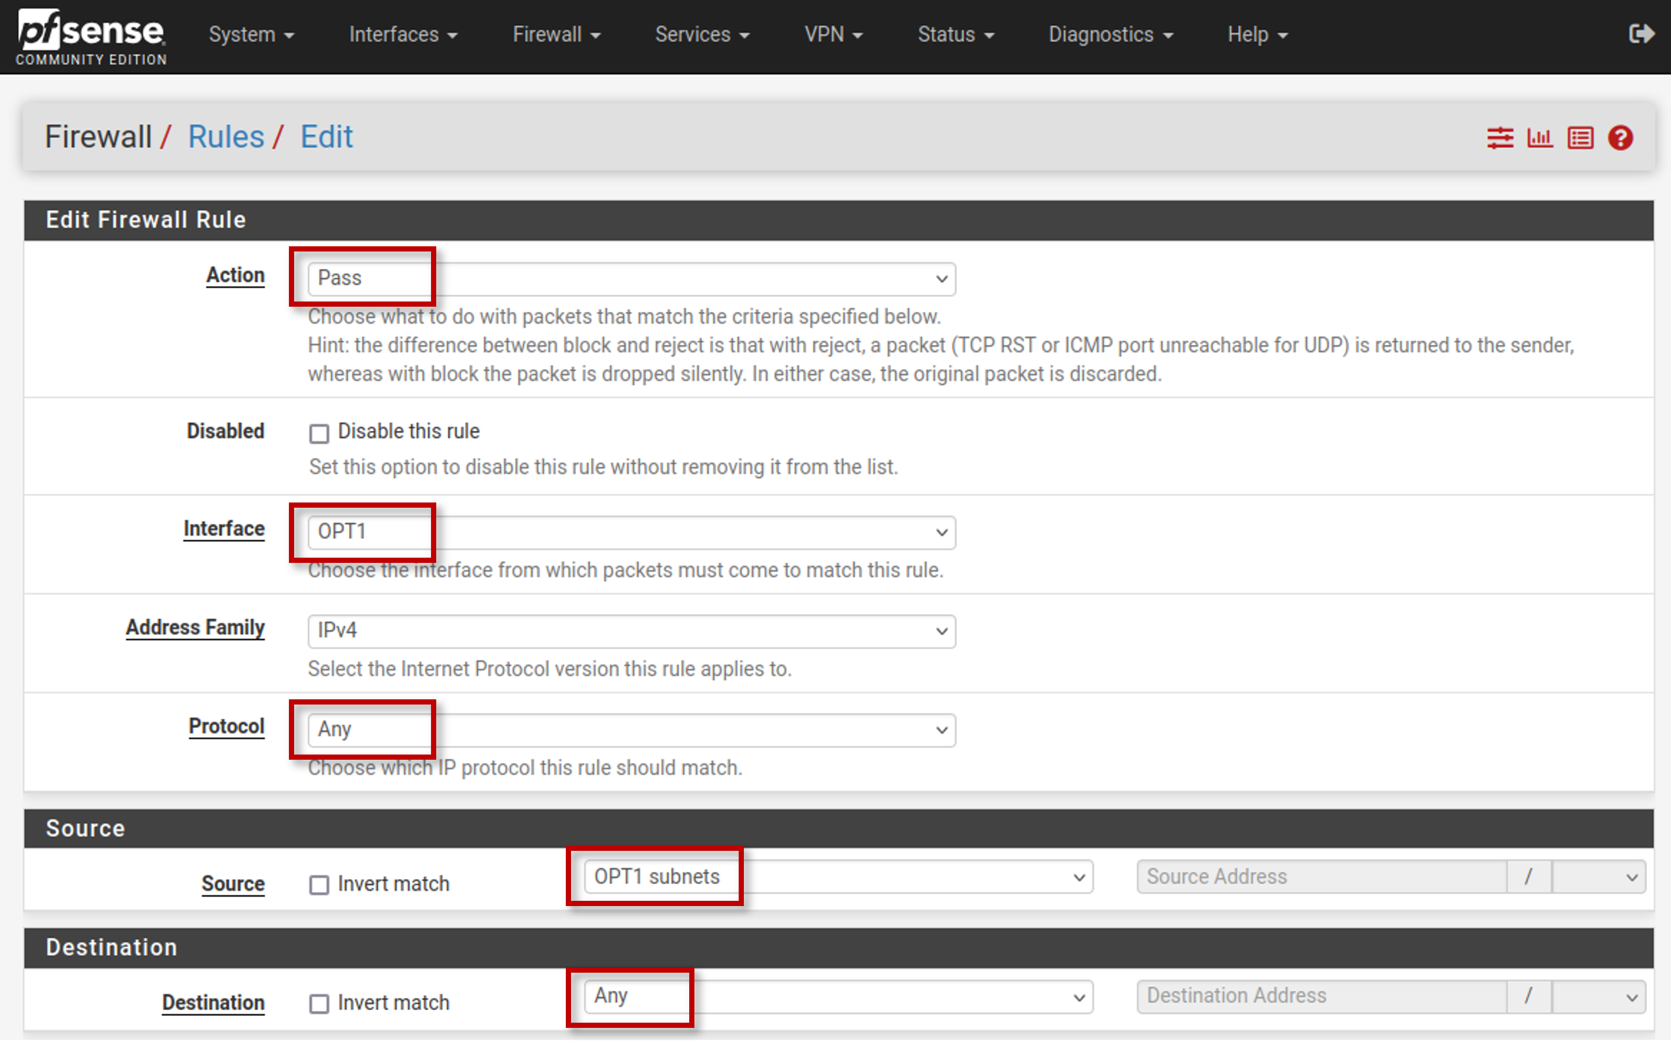Open the related settings sliders icon
This screenshot has width=1671, height=1043.
(x=1500, y=138)
